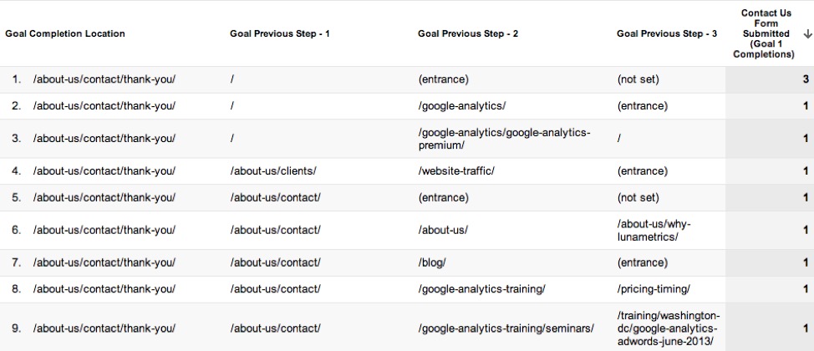
Task: Select /about-us/clients/ in row 4
Action: [x=273, y=171]
